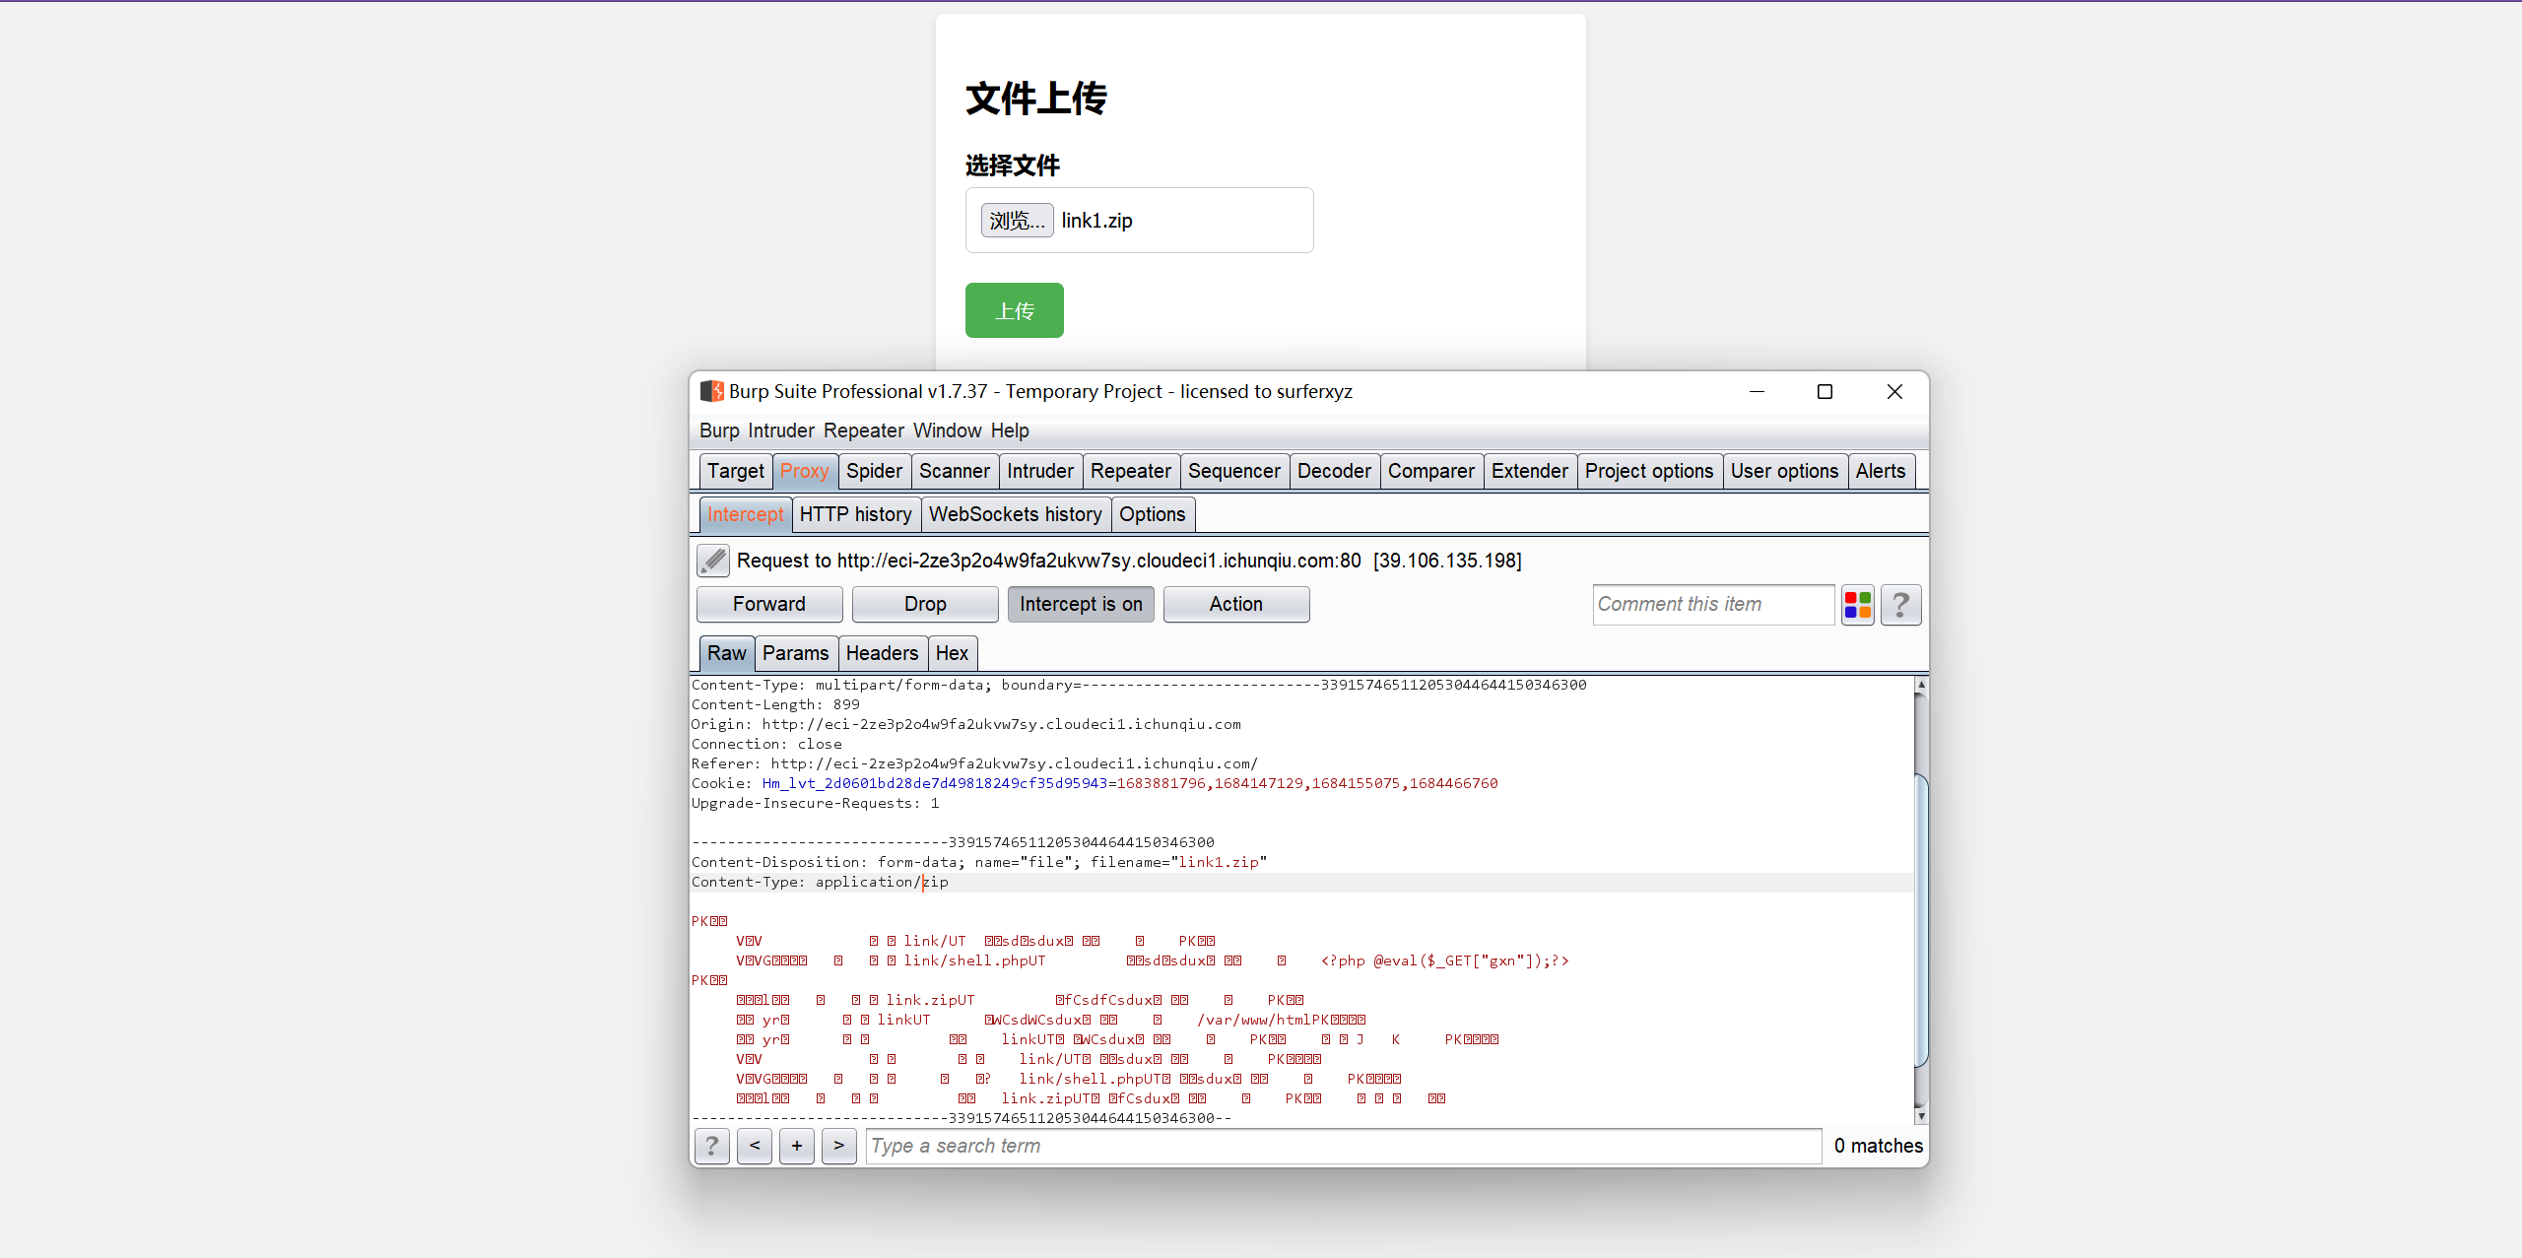The image size is (2522, 1258).
Task: Switch to Hex view tab
Action: (952, 653)
